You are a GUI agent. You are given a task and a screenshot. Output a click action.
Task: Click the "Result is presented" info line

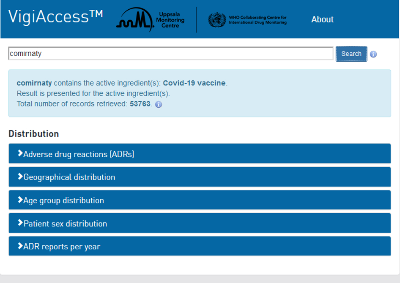pos(93,93)
